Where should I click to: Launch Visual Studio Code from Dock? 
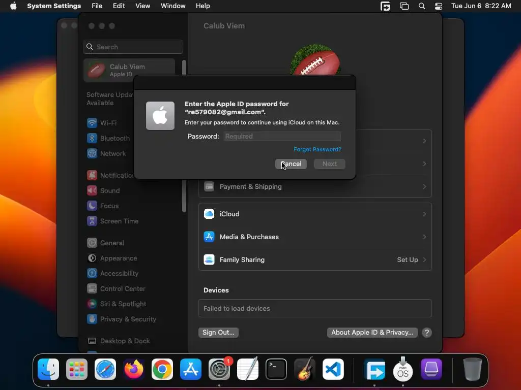pos(333,369)
